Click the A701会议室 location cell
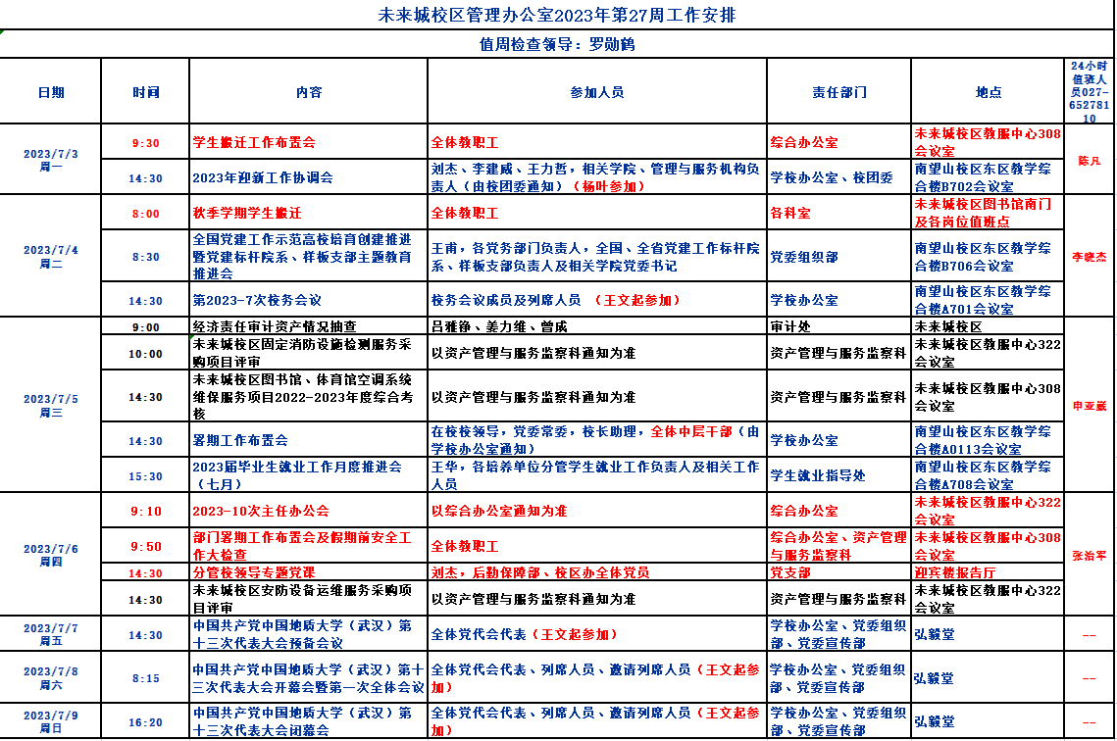Screen dimensions: 1117x741 [x=988, y=300]
